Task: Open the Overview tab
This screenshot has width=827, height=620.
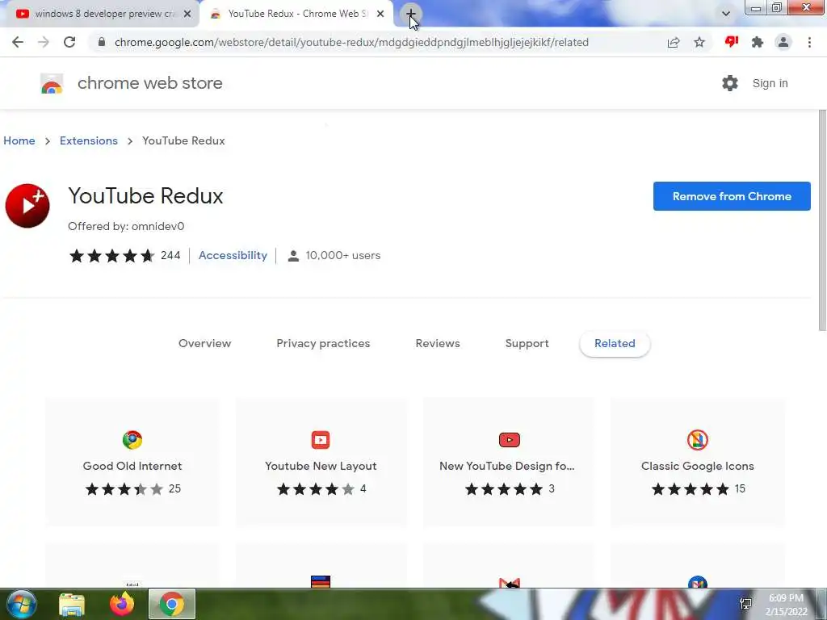Action: 204,343
